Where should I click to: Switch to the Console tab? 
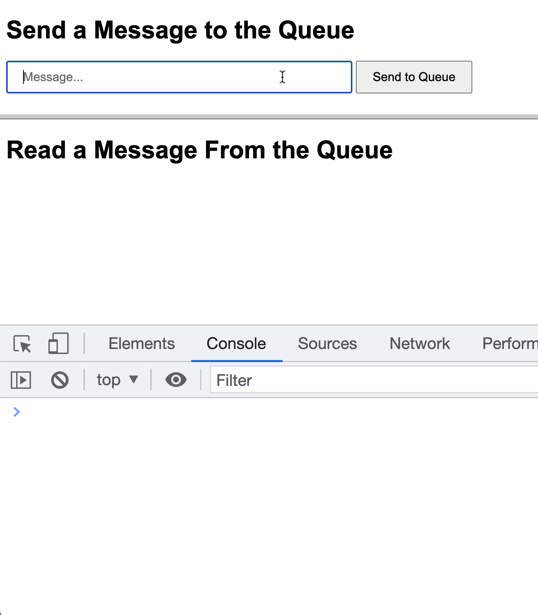pos(236,344)
